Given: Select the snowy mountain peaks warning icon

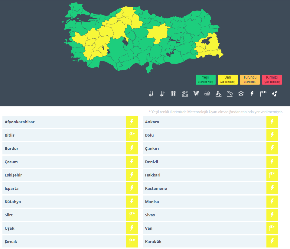Looking at the screenshot, I should tap(218, 94).
